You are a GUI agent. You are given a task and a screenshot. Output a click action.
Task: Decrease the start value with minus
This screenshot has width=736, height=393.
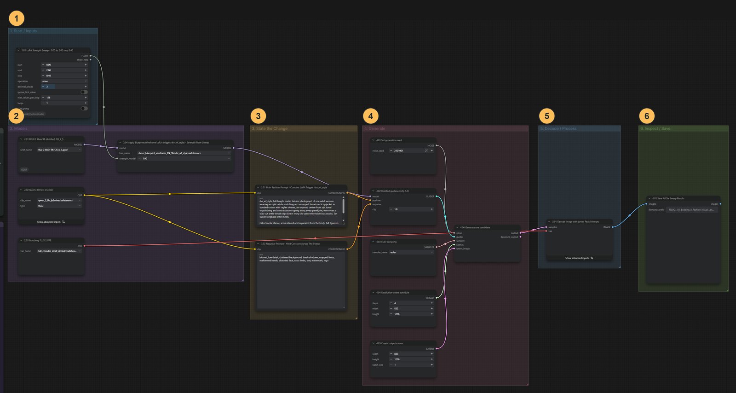(43, 65)
